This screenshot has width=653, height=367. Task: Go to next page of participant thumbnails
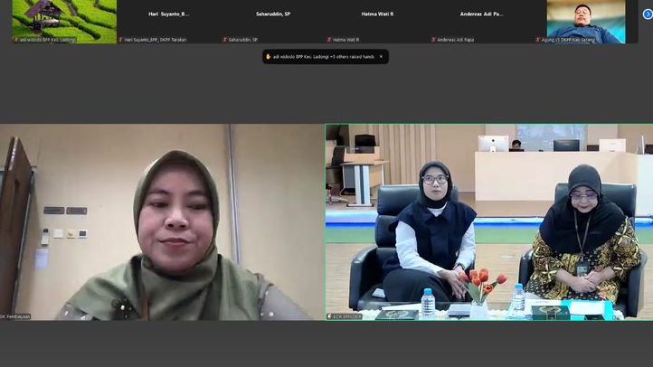click(x=648, y=14)
